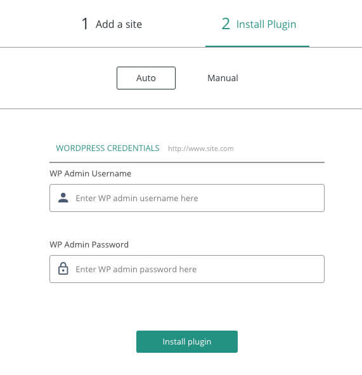Go back to the Add a site step
This screenshot has height=375, width=362.
[x=112, y=24]
